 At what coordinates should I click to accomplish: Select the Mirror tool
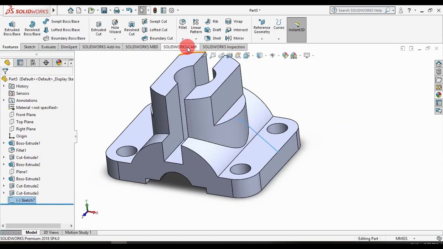[x=235, y=38]
